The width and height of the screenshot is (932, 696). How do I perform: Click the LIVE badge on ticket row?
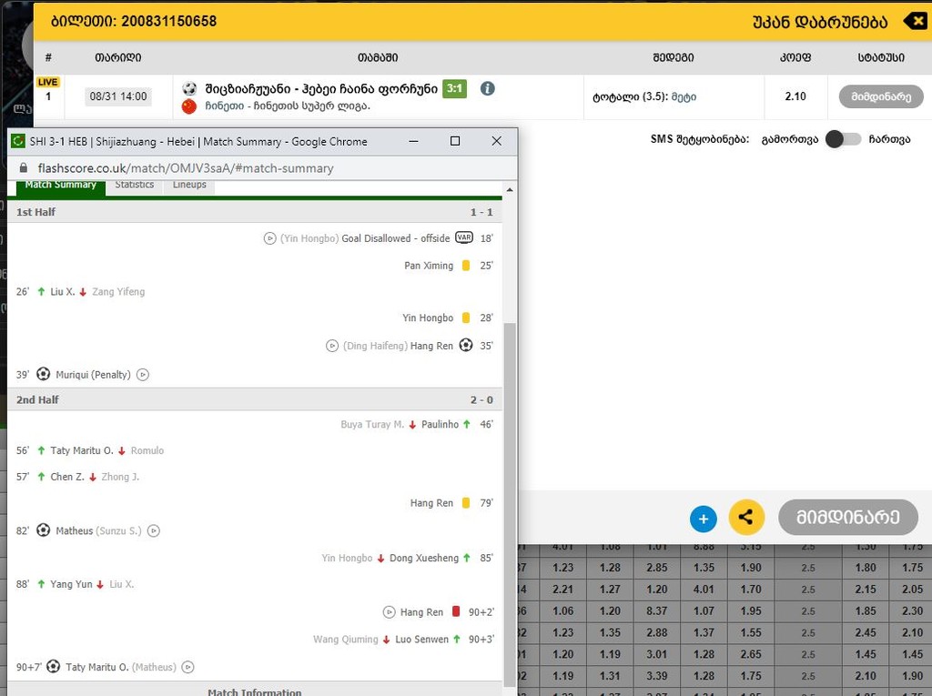(47, 82)
